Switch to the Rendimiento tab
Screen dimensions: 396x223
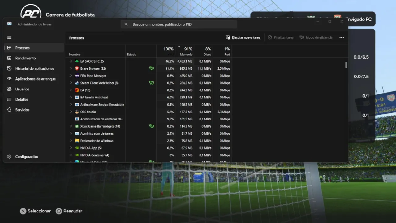34,58
